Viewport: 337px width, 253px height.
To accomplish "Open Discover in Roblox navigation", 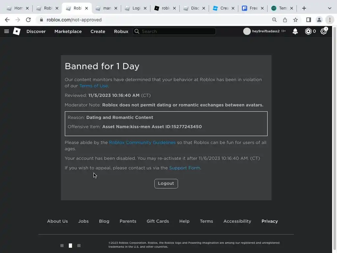I will point(36,31).
